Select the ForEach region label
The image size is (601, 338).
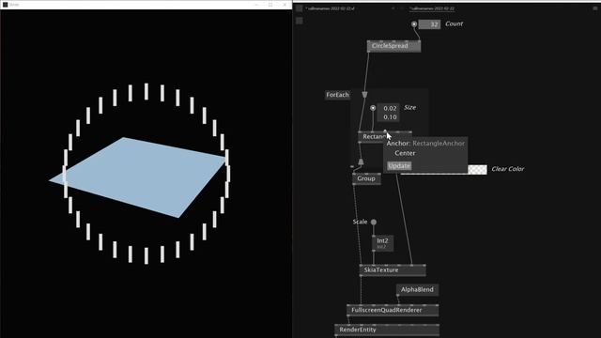pyautogui.click(x=337, y=95)
